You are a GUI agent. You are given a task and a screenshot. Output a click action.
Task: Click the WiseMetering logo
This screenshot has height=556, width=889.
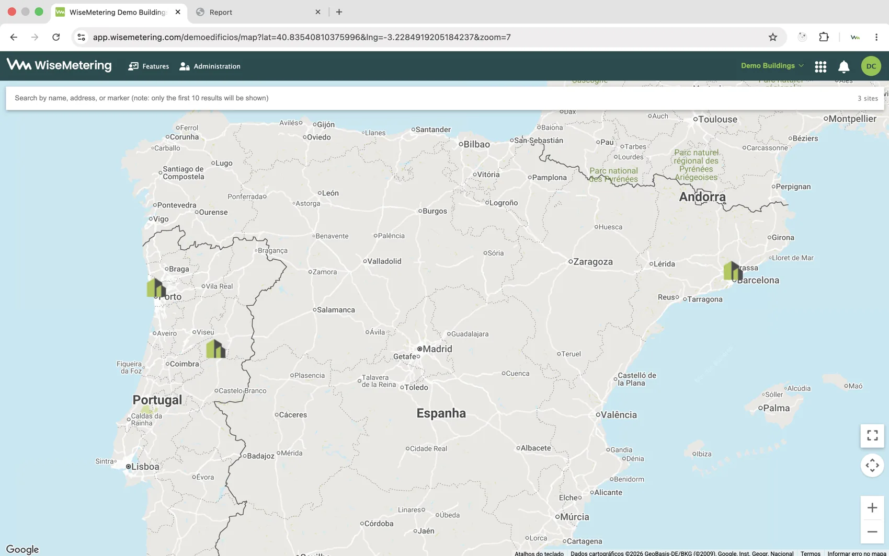pos(59,65)
